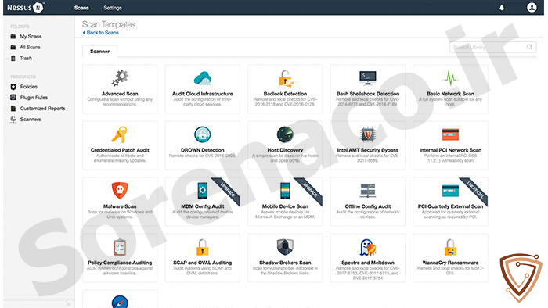Screen dimensions: 548x308
Task: Open the DROWN Detection lock icon
Action: coord(202,134)
